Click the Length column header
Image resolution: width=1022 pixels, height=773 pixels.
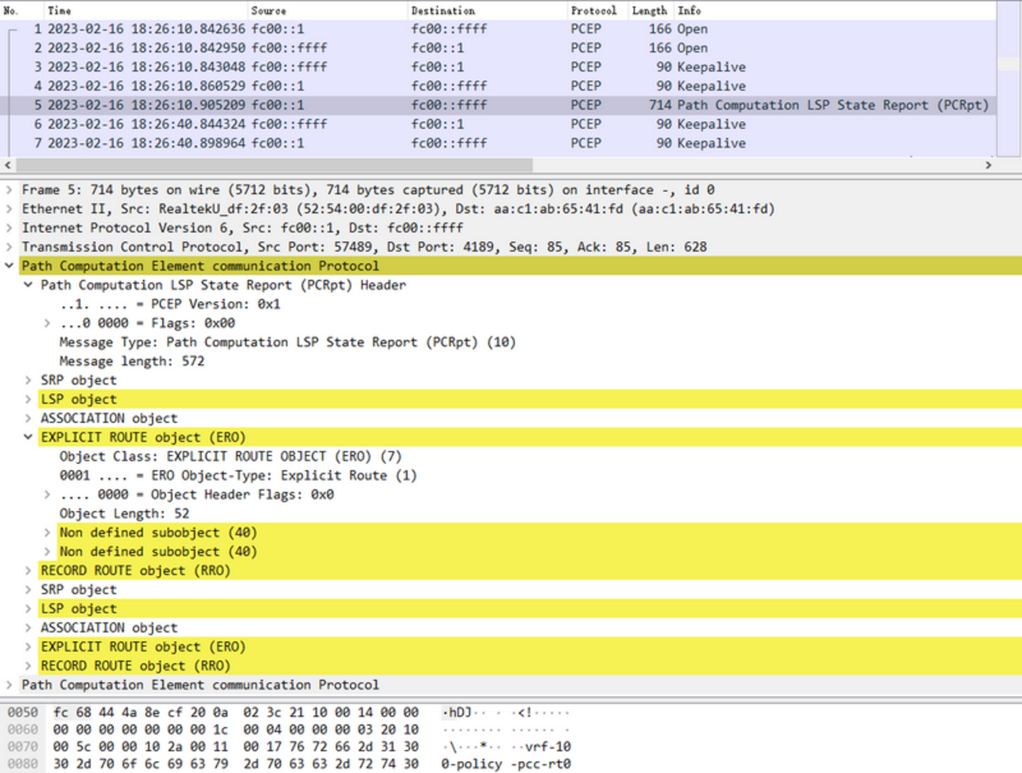click(x=649, y=10)
